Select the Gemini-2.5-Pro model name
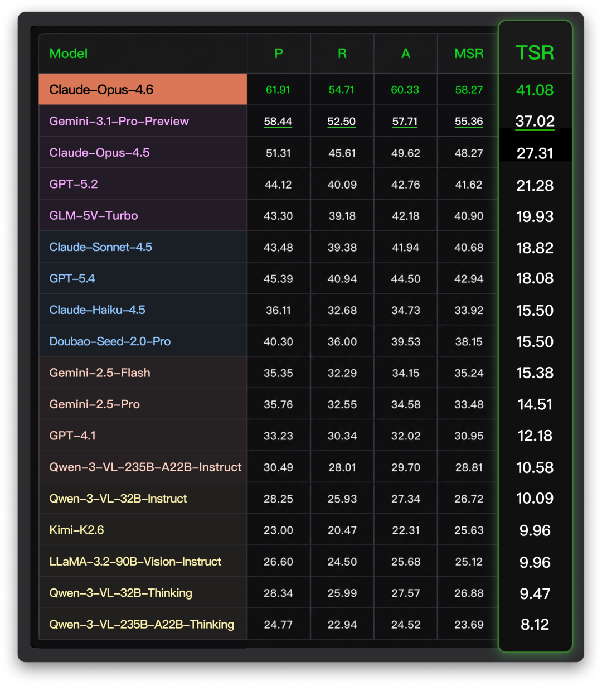Image resolution: width=602 pixels, height=686 pixels. point(95,404)
